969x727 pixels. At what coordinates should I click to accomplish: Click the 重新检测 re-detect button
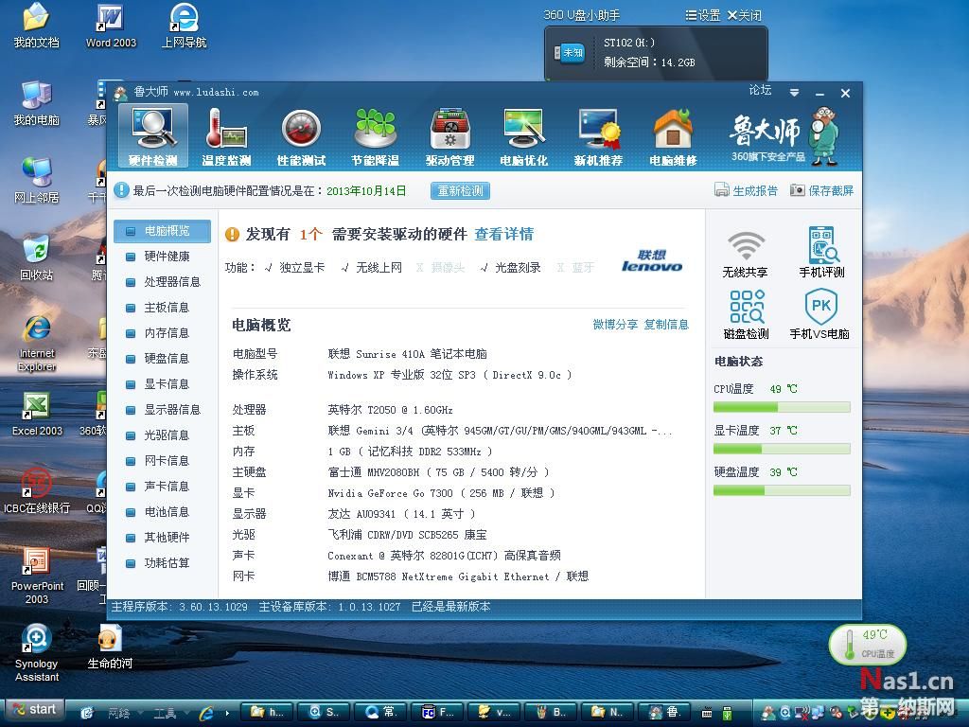pos(461,190)
